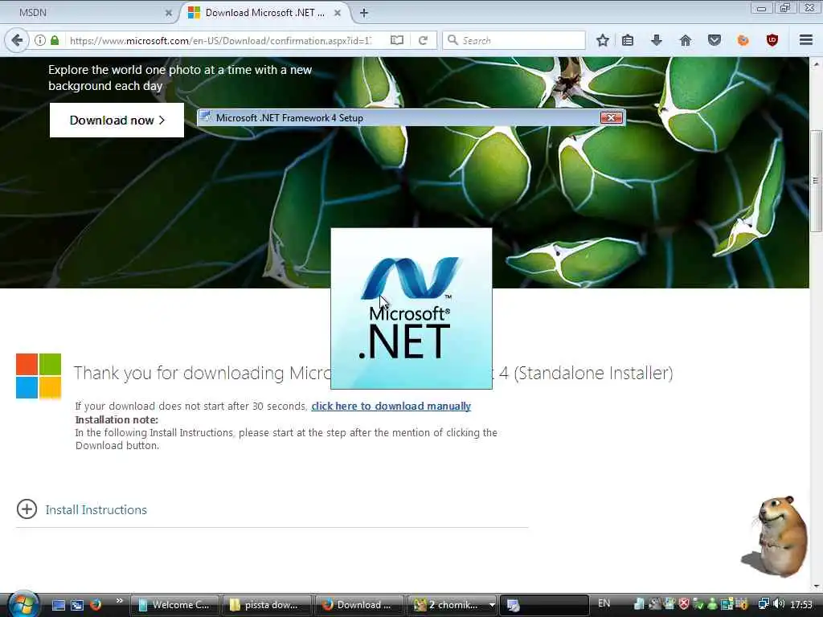823x617 pixels.
Task: Close the Download Microsoft .NET tab
Action: point(338,13)
